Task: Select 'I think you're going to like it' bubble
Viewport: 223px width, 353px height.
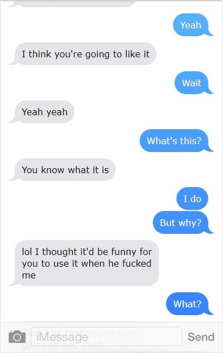Action: (x=85, y=54)
